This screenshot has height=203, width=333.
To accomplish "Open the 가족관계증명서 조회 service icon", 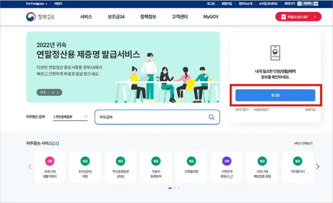I will click(227, 167).
